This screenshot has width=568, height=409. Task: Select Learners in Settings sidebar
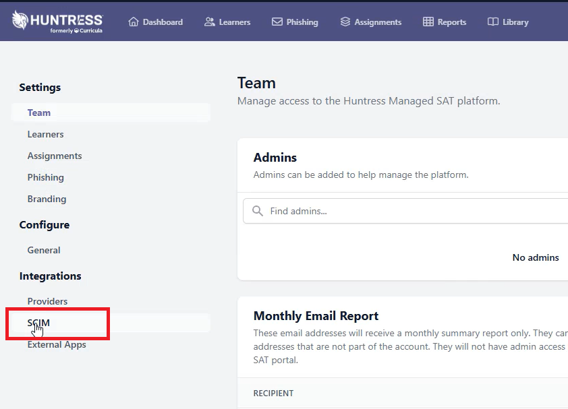tap(46, 134)
